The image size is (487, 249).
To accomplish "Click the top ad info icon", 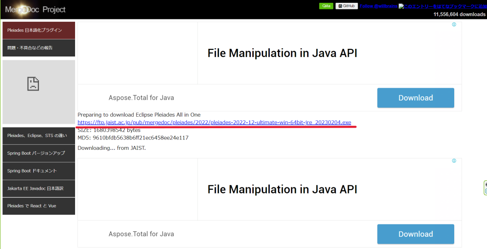I will tap(454, 25).
